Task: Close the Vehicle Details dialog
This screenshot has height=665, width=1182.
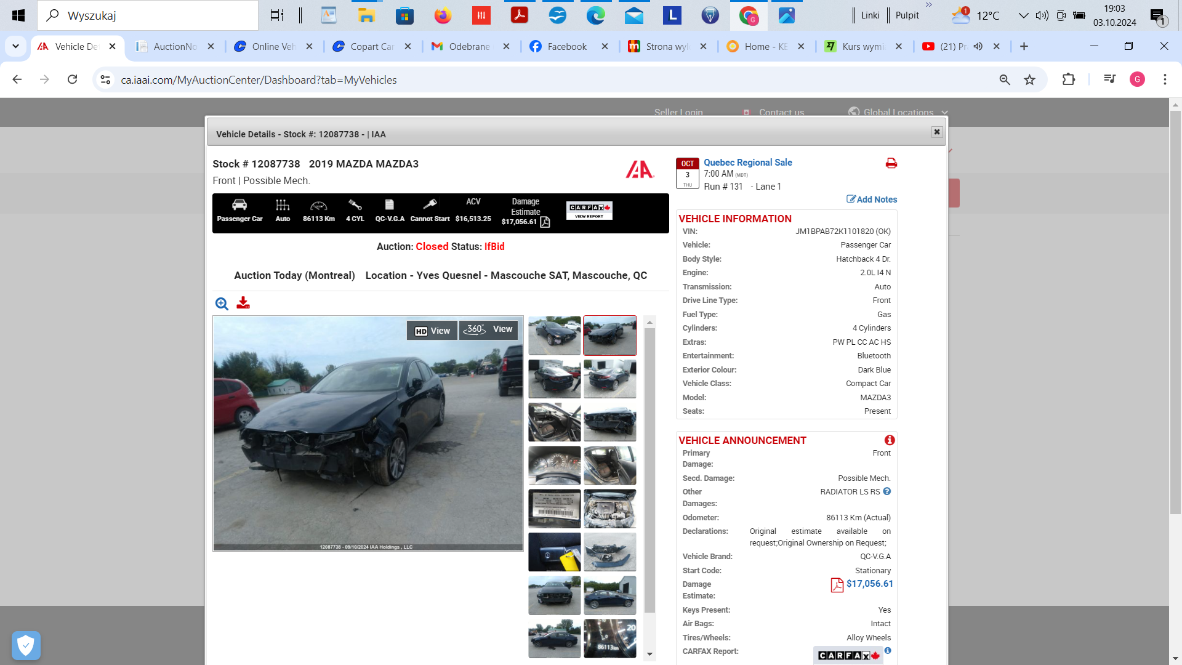Action: tap(937, 132)
